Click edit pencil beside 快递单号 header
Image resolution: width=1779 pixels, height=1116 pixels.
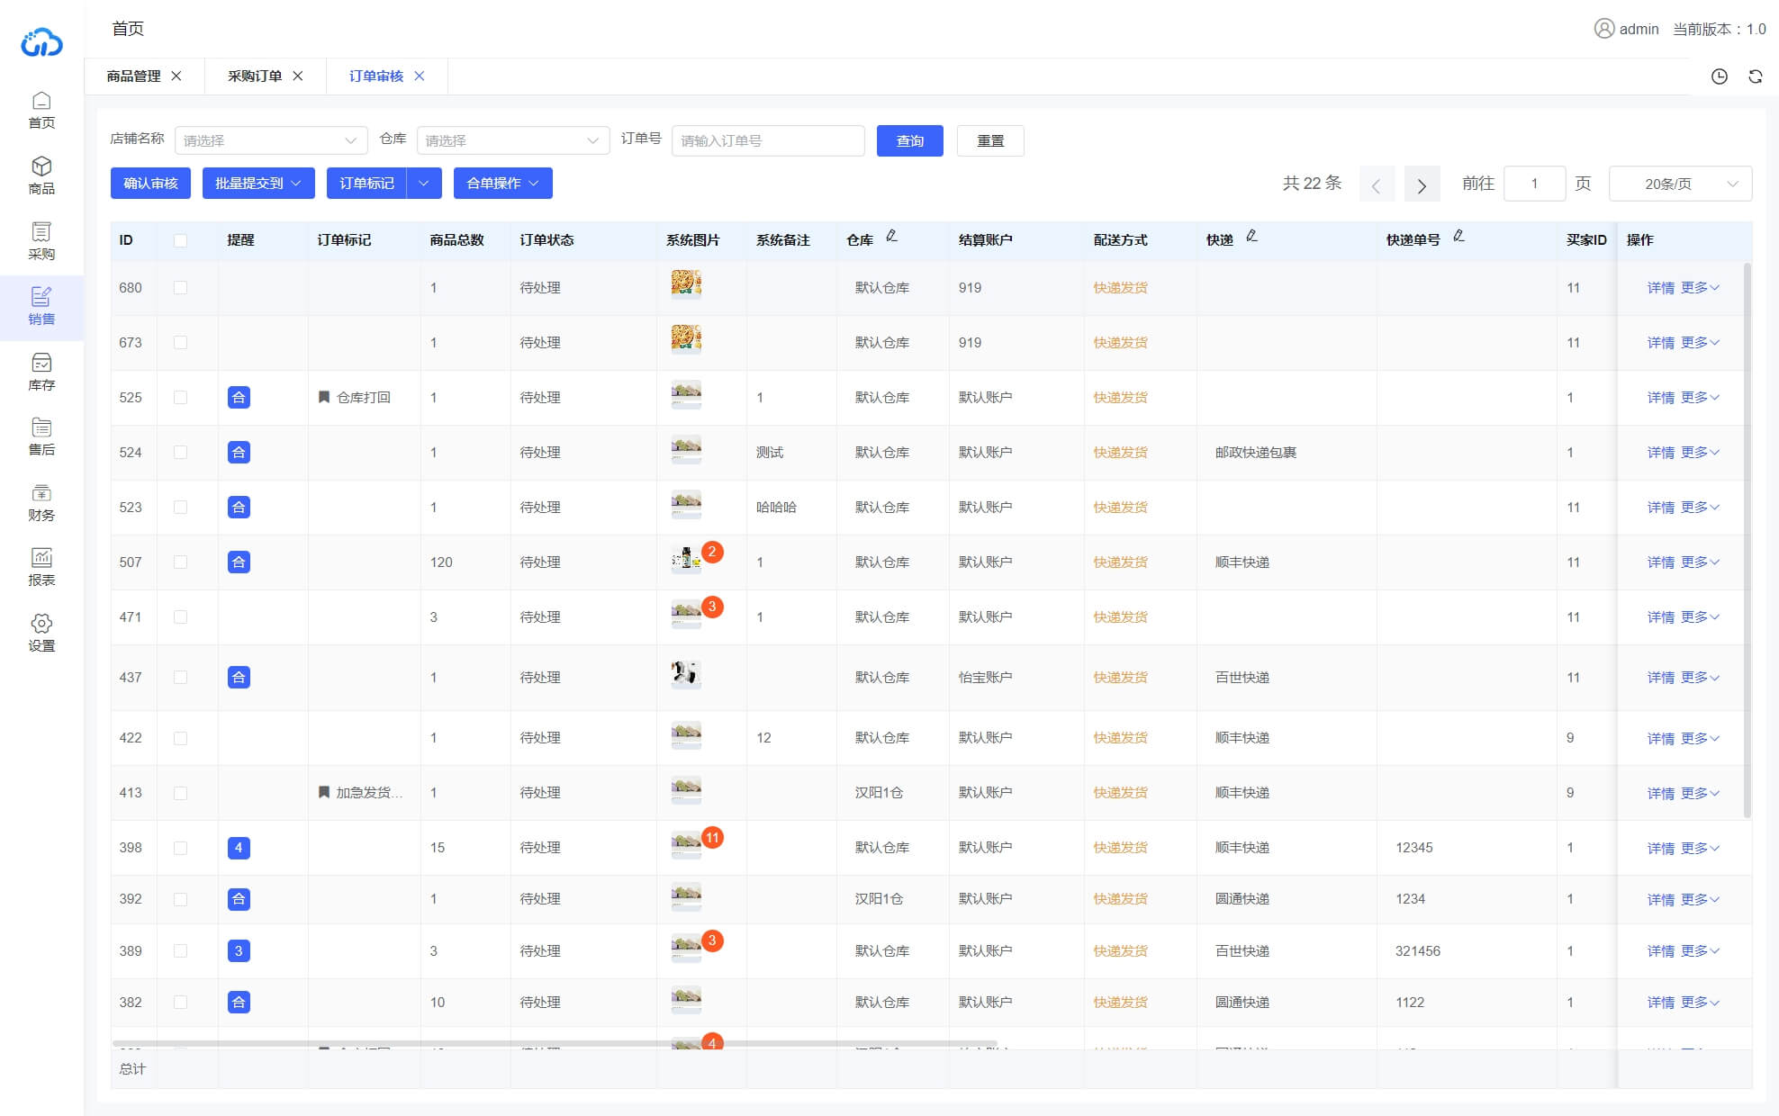(1458, 236)
